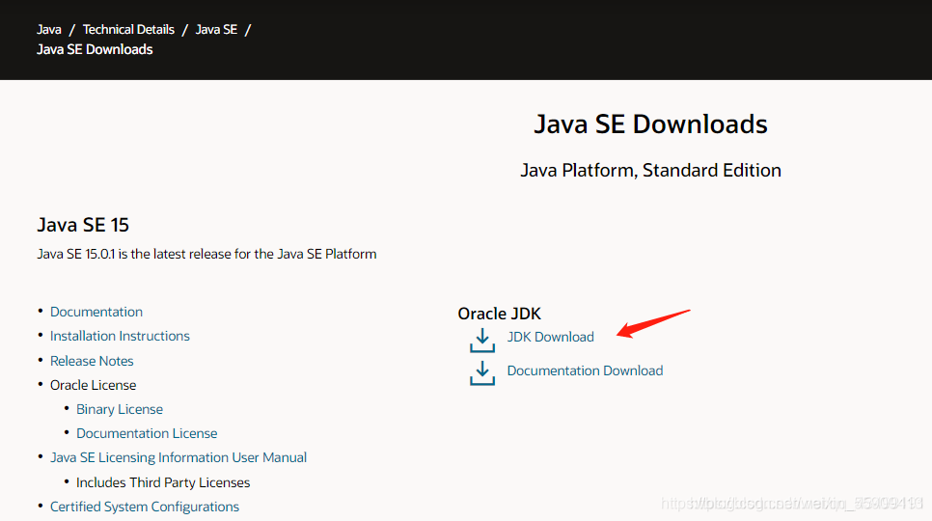Screen dimensions: 932x521
Task: Open Certified System Configurations link
Action: pyautogui.click(x=145, y=507)
